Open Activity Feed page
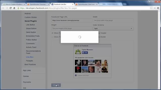This screenshot has width=161, height=90. pyautogui.click(x=31, y=47)
